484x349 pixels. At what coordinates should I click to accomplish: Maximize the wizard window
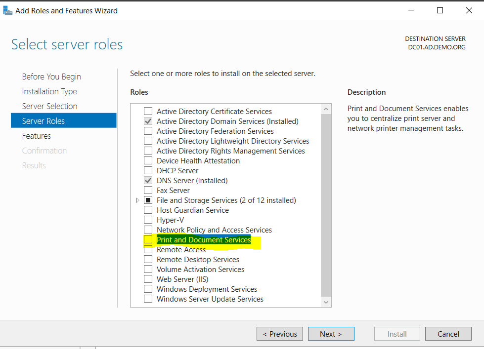coord(440,10)
